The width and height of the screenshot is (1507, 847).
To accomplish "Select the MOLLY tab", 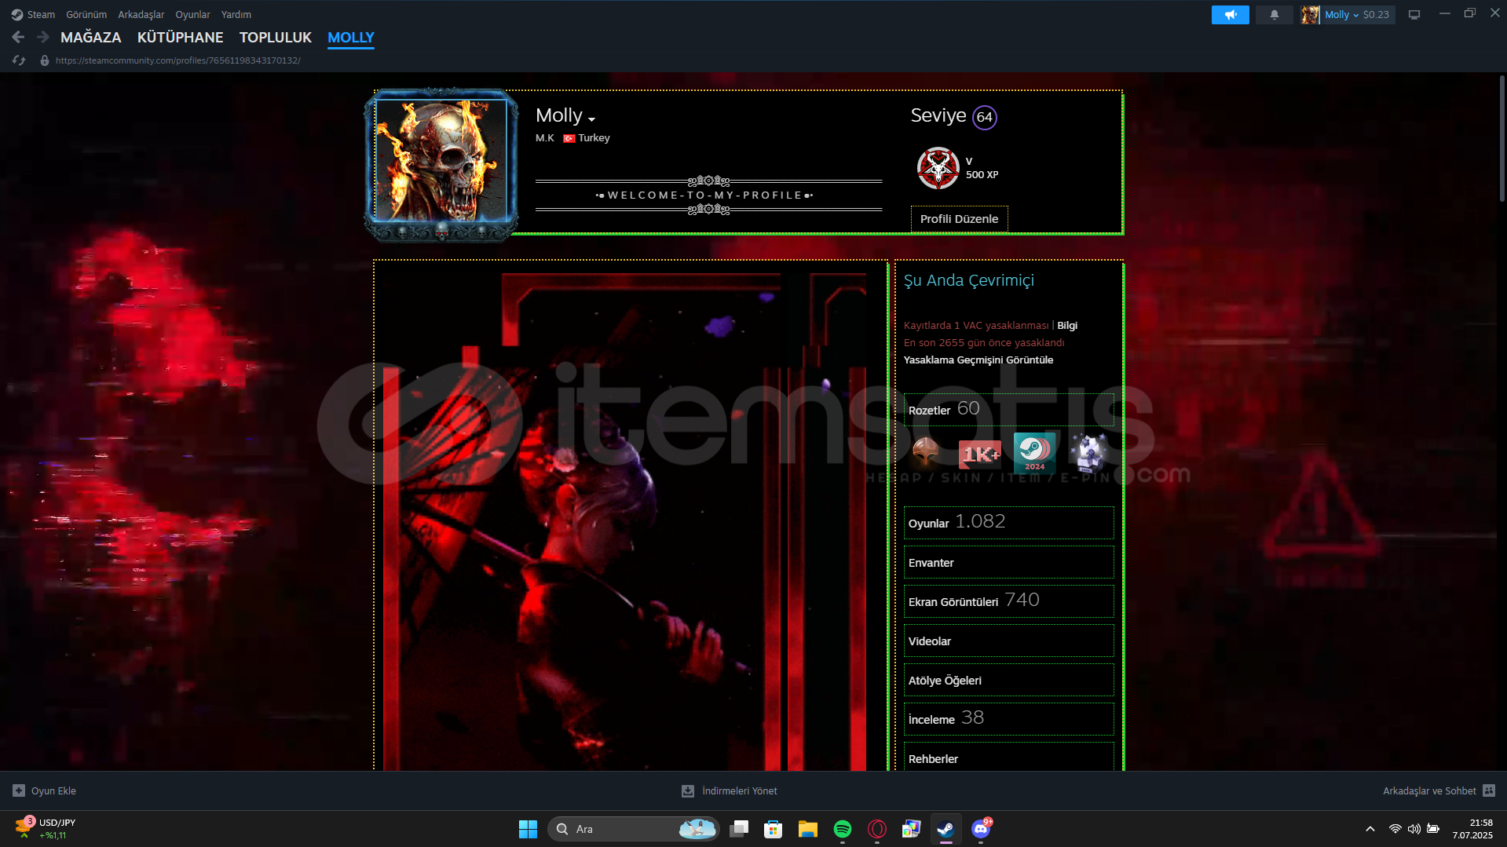I will pyautogui.click(x=351, y=37).
